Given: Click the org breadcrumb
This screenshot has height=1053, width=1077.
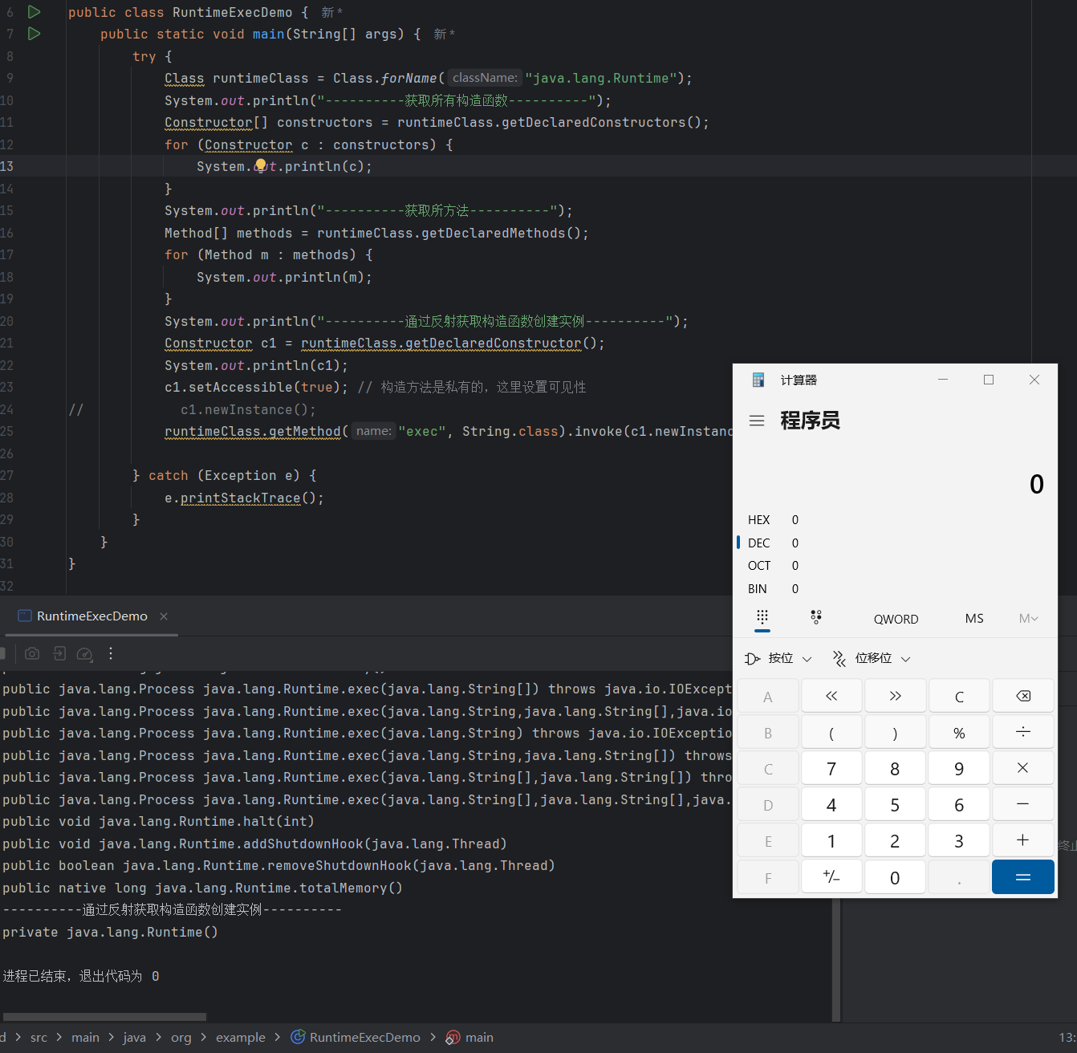Looking at the screenshot, I should point(181,1037).
